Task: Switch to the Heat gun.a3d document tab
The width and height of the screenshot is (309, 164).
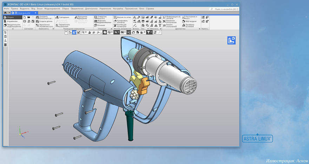Action: pos(24,13)
